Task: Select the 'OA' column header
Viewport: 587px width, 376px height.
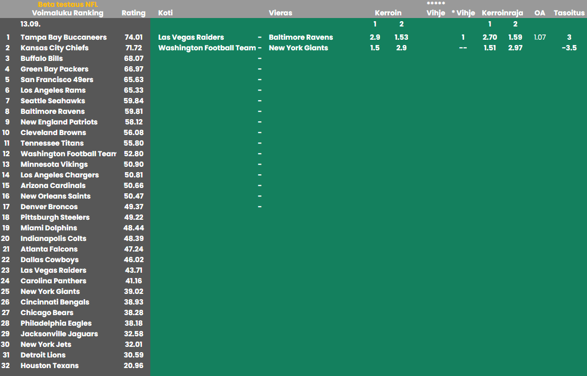Action: [539, 13]
